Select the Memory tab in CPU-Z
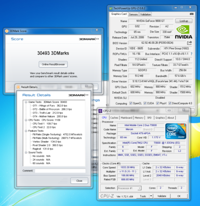The width and height of the screenshot is (200, 206). coord(139,118)
